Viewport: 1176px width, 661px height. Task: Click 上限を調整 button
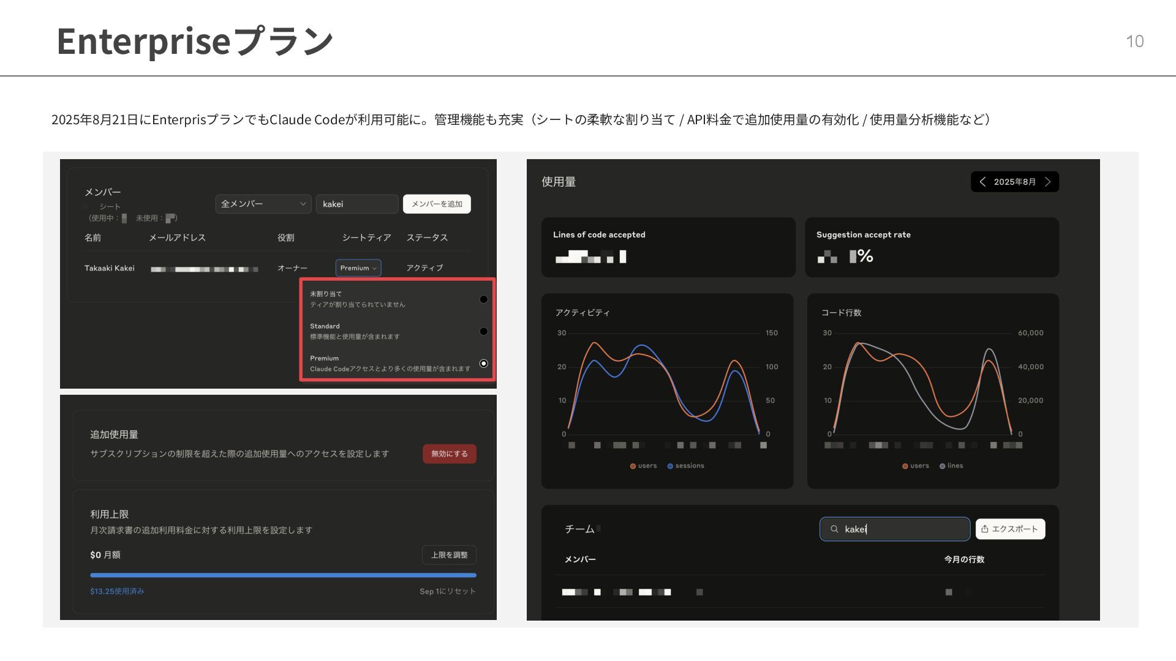pyautogui.click(x=449, y=555)
